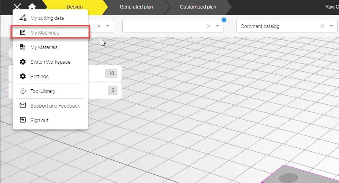The height and width of the screenshot is (183, 339).
Task: Switch to the Customized plan tab
Action: pyautogui.click(x=198, y=7)
